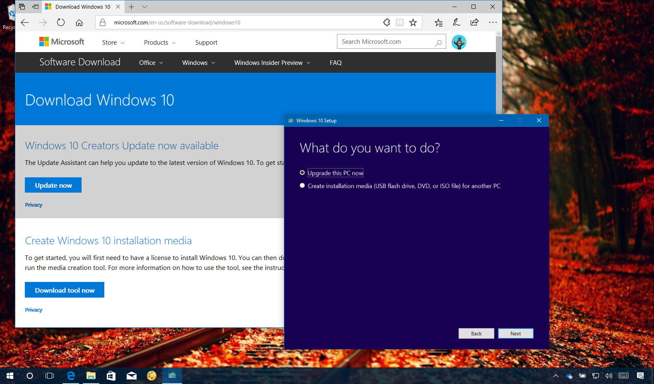Click the address bar URL
The height and width of the screenshot is (384, 654).
[177, 23]
